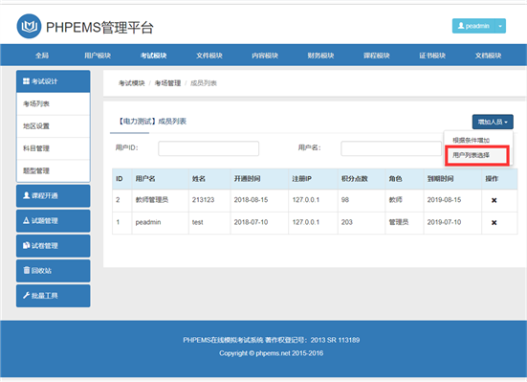This screenshot has height=382, width=527.
Task: Click the footer copyright phpems.net text
Action: 272,353
